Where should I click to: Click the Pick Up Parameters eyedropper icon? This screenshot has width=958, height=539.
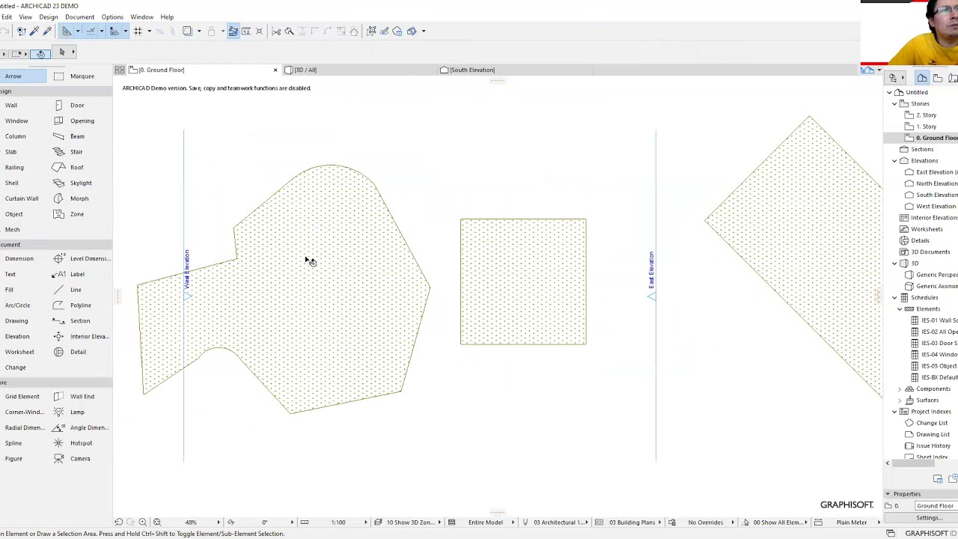(34, 31)
